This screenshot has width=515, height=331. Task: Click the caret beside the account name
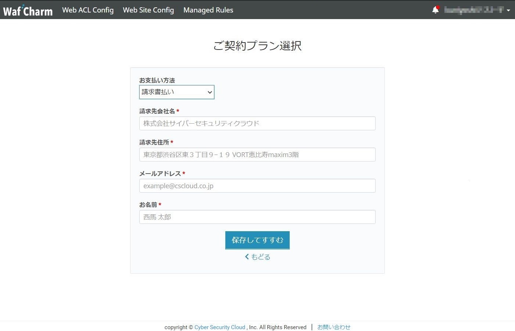pos(508,11)
